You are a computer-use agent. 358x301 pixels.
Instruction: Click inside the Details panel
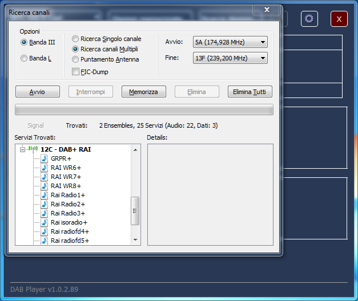tap(210, 194)
